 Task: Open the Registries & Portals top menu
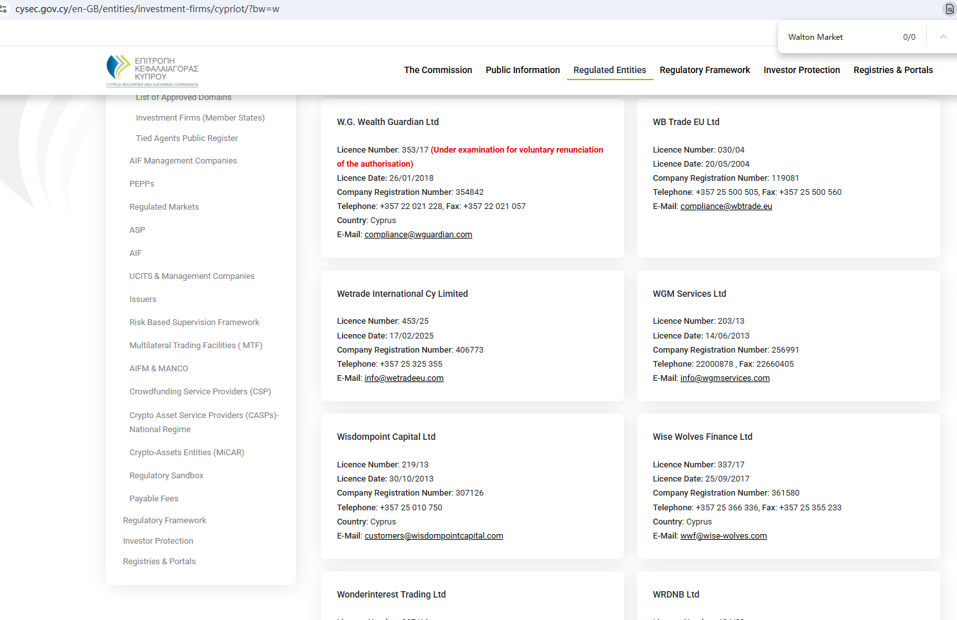pyautogui.click(x=893, y=70)
